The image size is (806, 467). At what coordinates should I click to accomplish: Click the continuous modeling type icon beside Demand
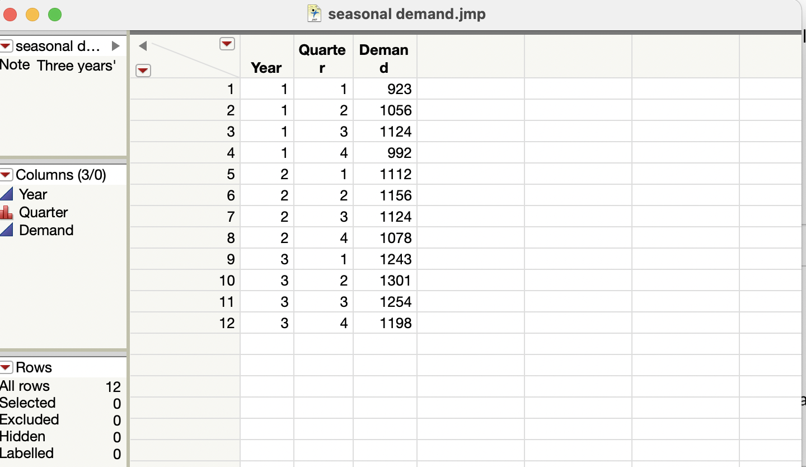point(7,230)
